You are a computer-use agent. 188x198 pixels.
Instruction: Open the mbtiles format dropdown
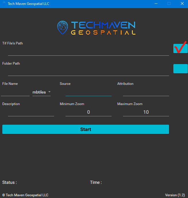tap(41, 92)
